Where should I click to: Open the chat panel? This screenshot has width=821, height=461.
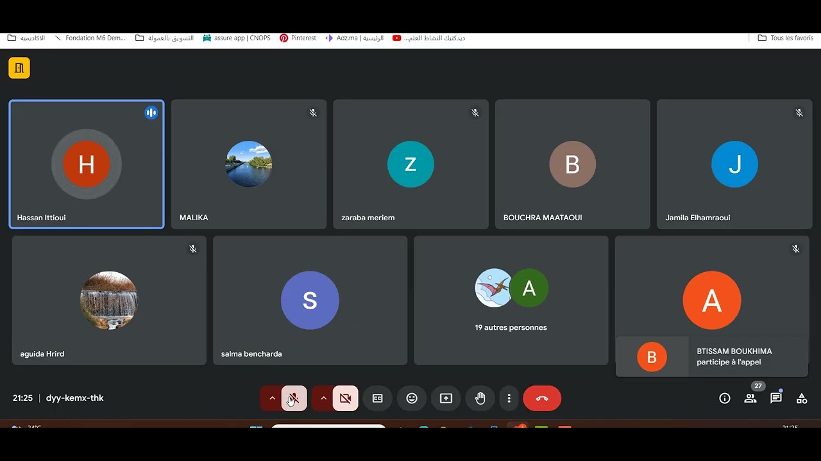tap(776, 398)
